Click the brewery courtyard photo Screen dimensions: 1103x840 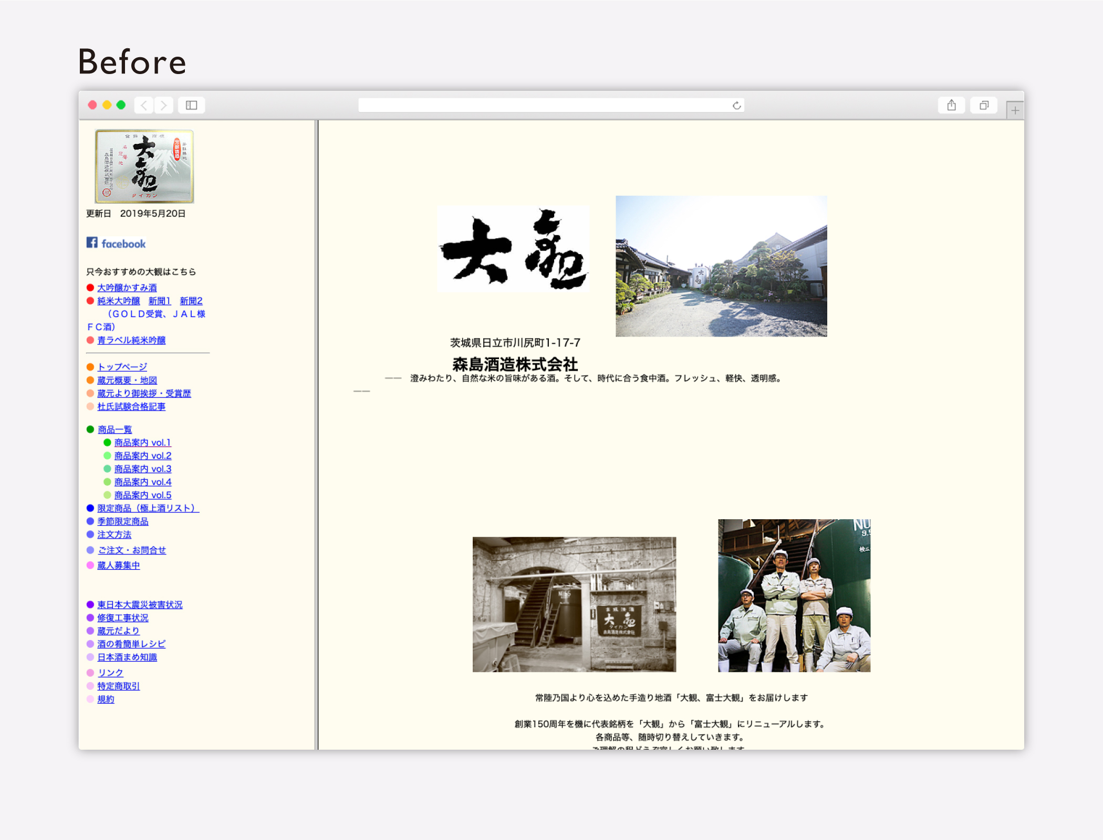pyautogui.click(x=721, y=266)
